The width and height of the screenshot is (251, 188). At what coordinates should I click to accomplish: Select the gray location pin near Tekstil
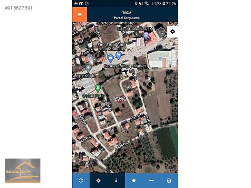click(x=88, y=68)
